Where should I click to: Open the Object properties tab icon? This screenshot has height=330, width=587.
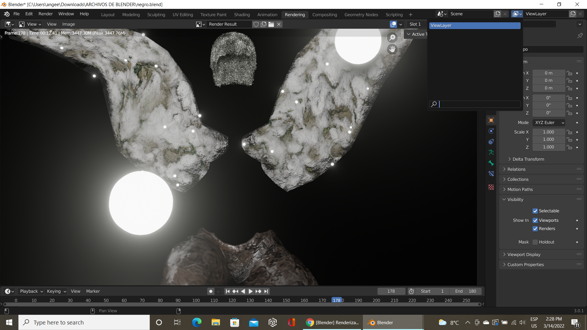[491, 120]
